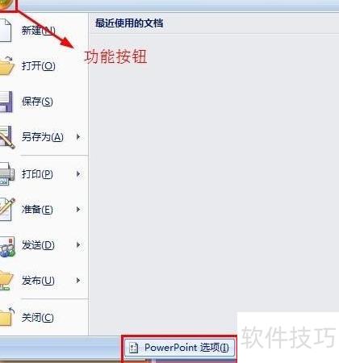Select the 关闭(C) menu entry
The height and width of the screenshot is (363, 339).
coord(38,318)
